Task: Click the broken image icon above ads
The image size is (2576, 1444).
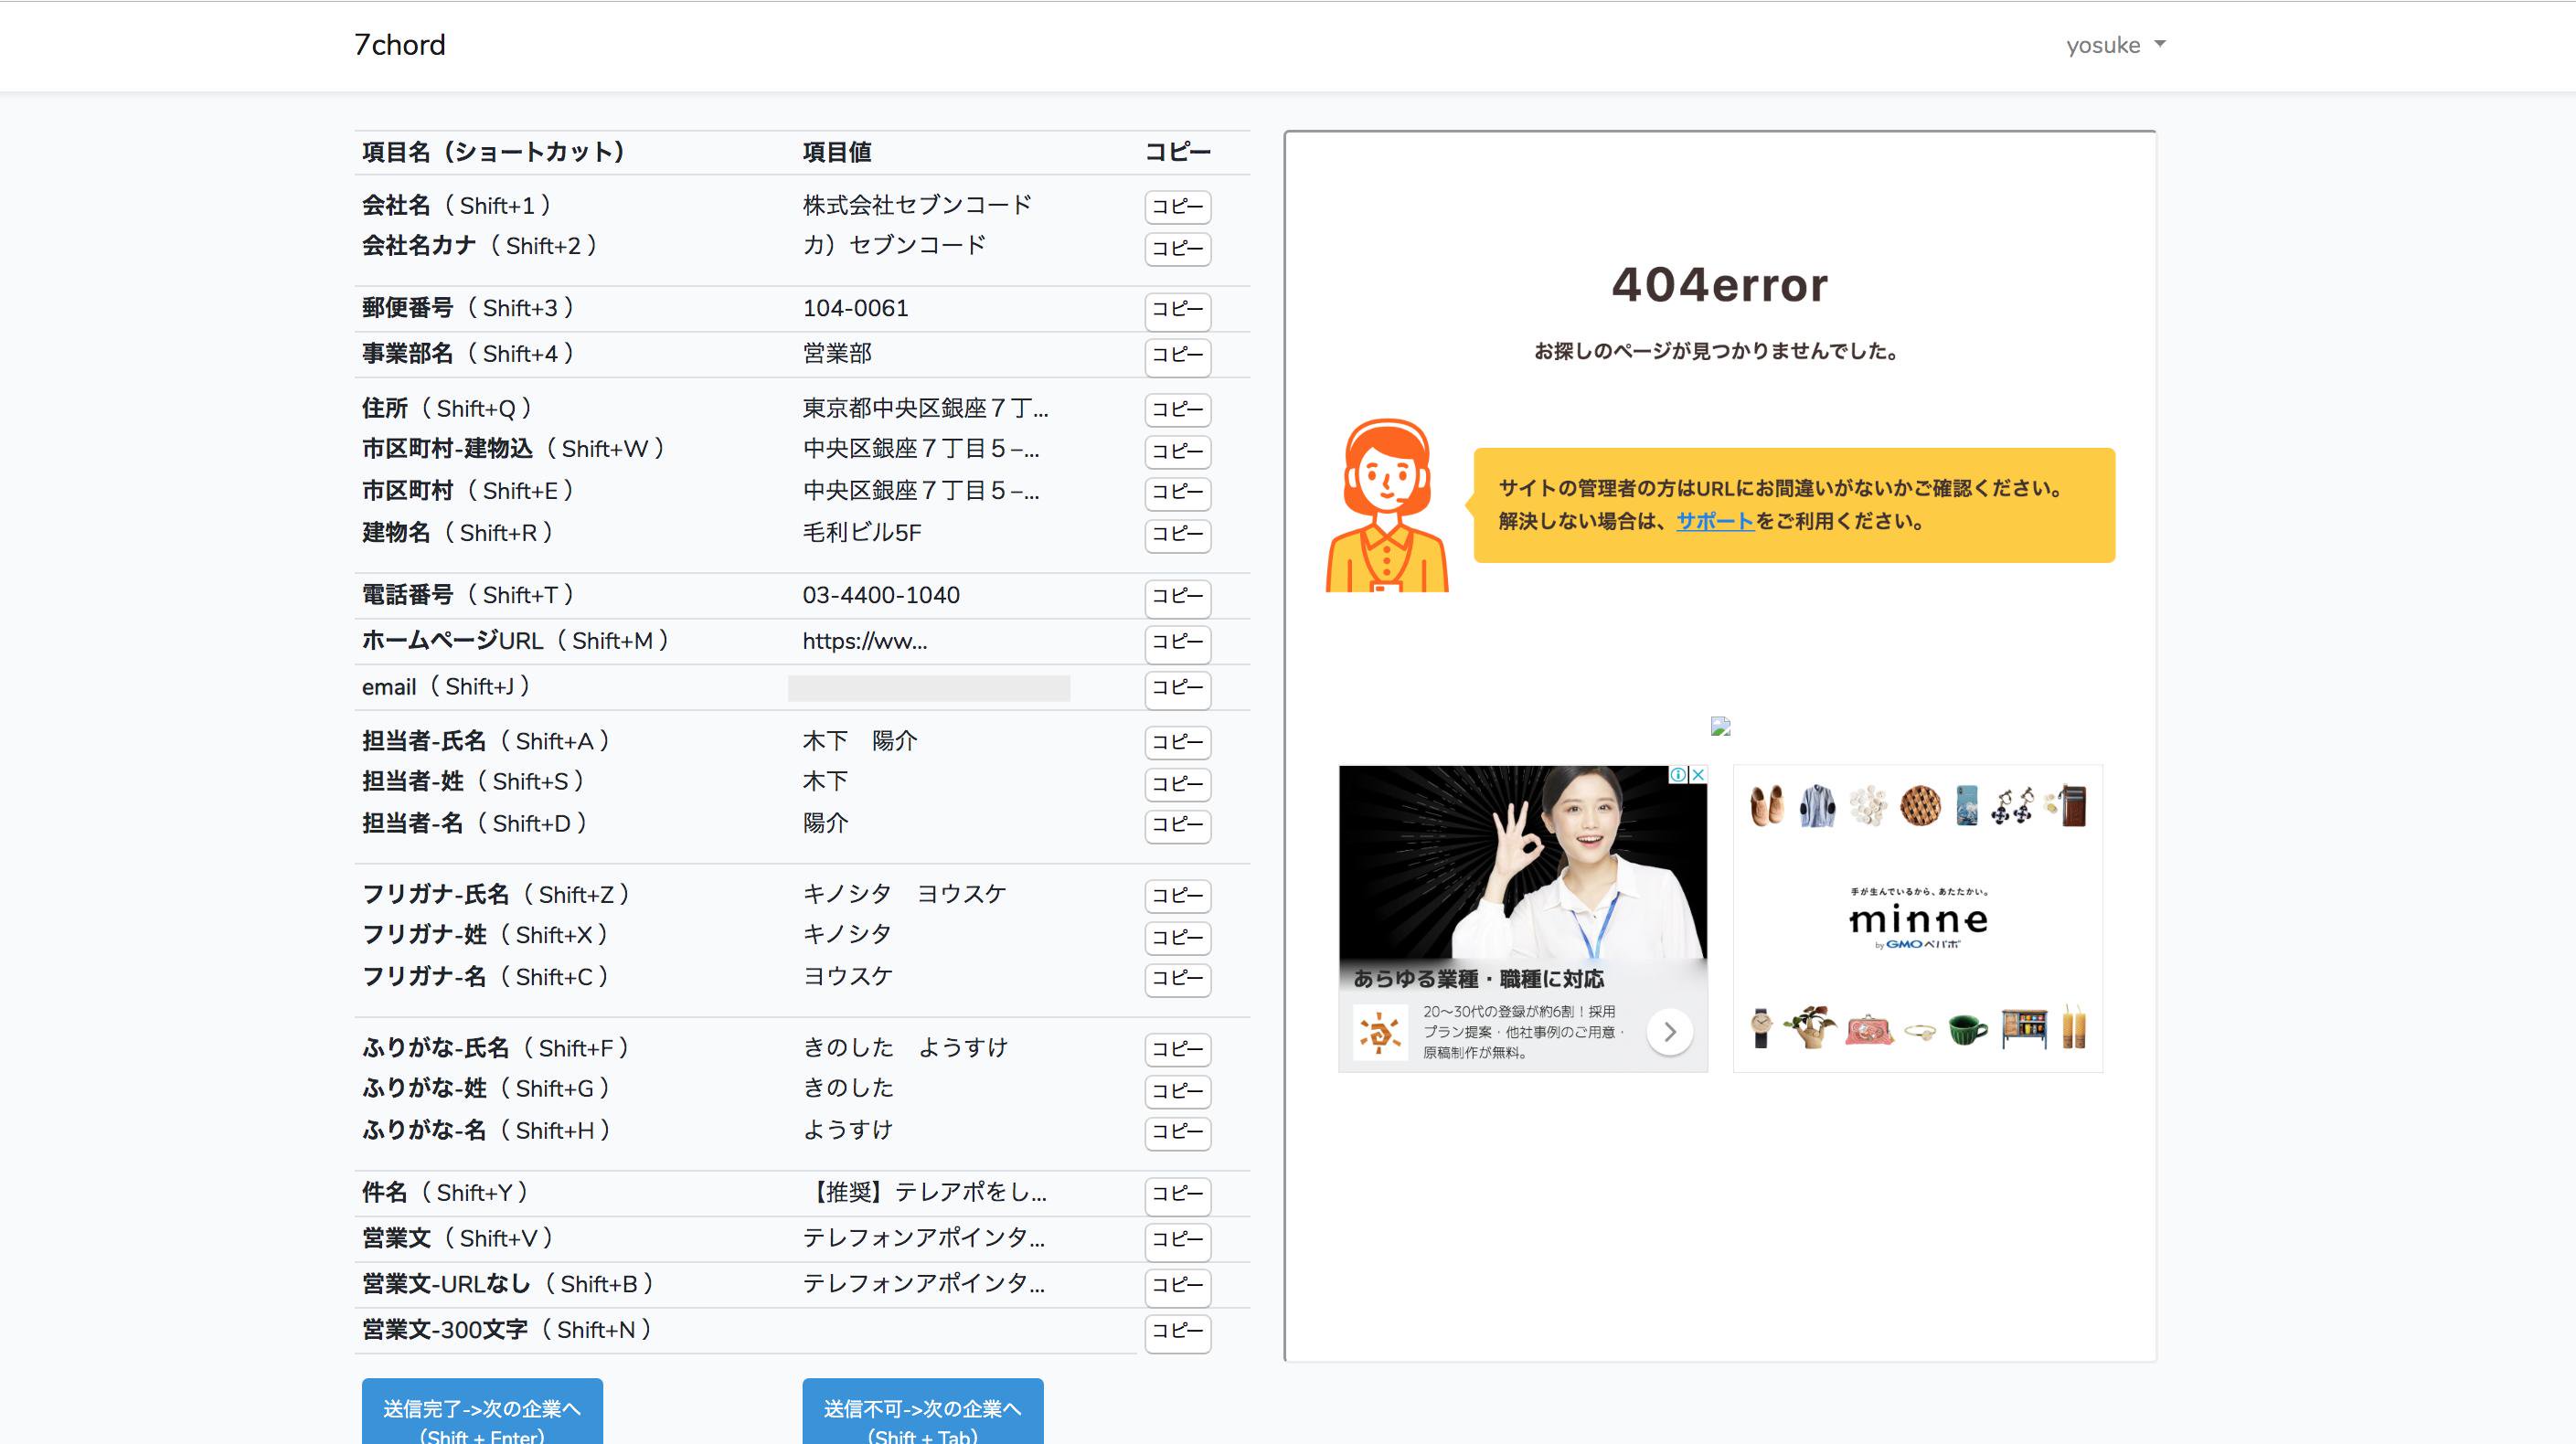Action: point(1720,726)
